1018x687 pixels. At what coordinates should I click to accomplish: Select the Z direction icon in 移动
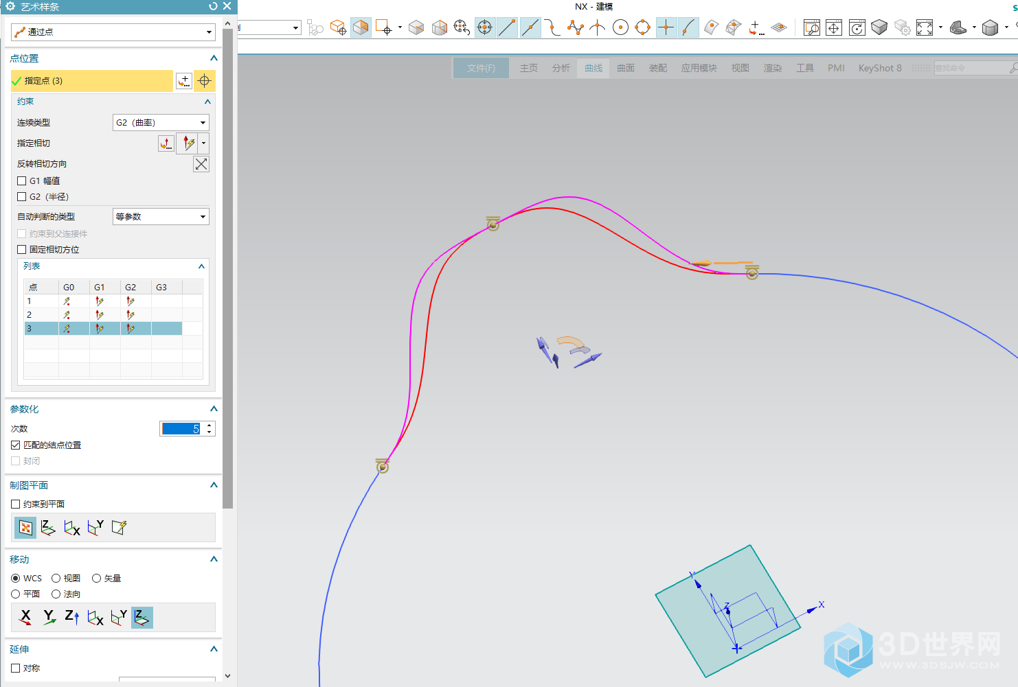click(x=72, y=618)
